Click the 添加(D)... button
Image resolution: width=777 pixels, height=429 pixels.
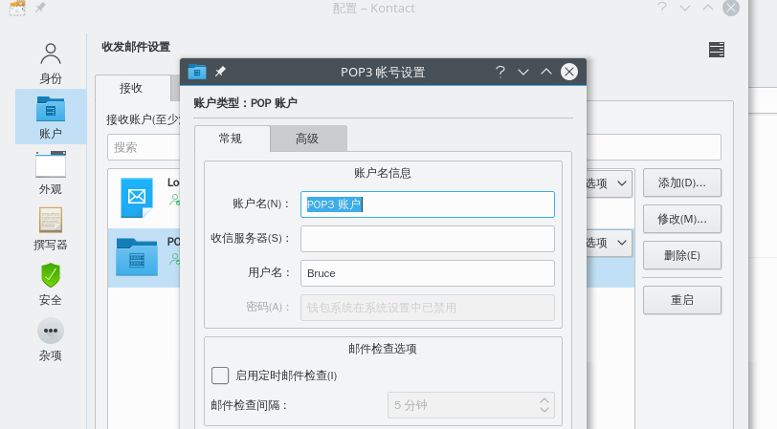click(x=682, y=182)
